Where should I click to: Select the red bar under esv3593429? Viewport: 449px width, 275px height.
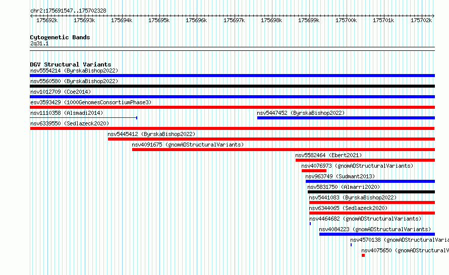point(232,107)
